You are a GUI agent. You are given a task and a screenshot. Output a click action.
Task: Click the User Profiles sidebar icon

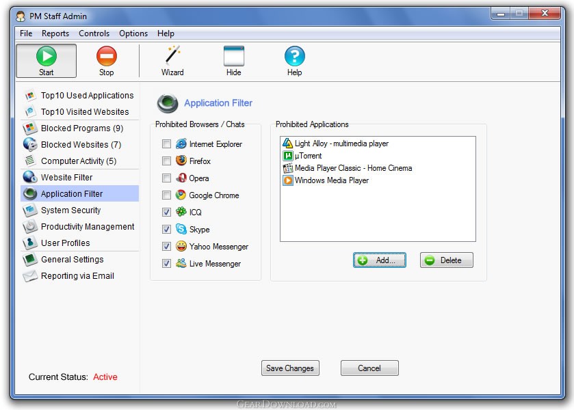tap(29, 243)
